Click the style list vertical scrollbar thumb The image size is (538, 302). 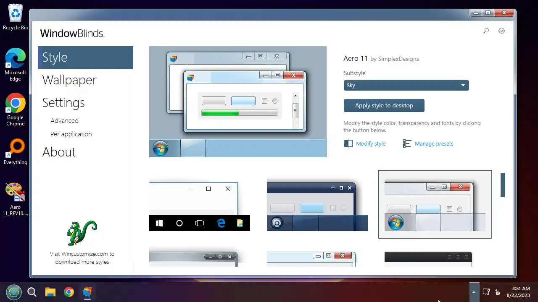(x=502, y=185)
